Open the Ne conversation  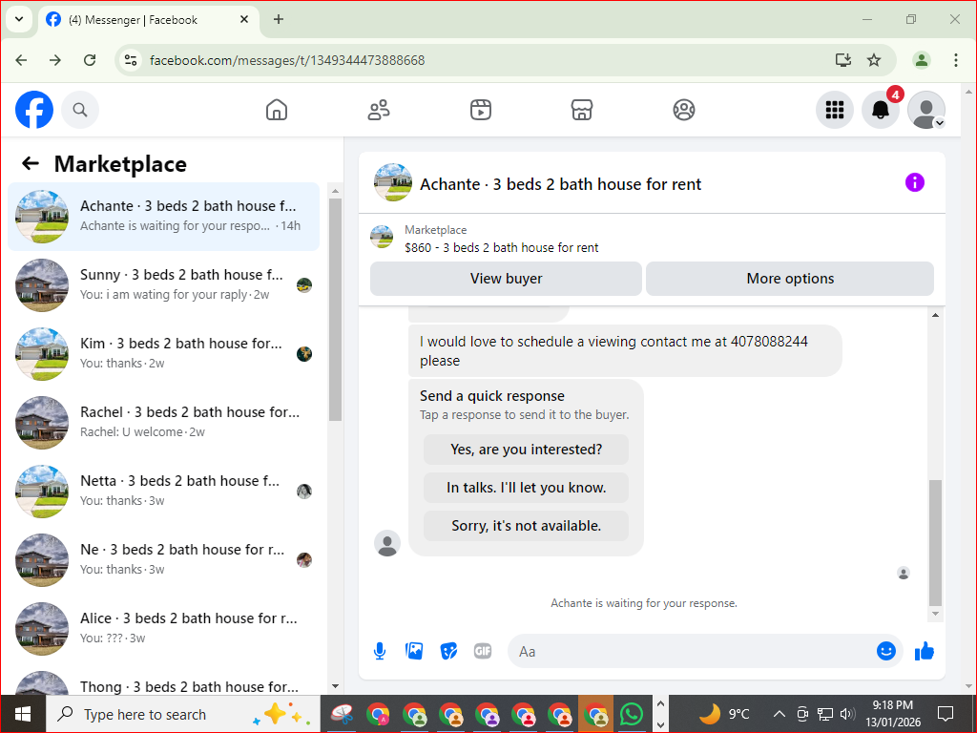pos(164,559)
